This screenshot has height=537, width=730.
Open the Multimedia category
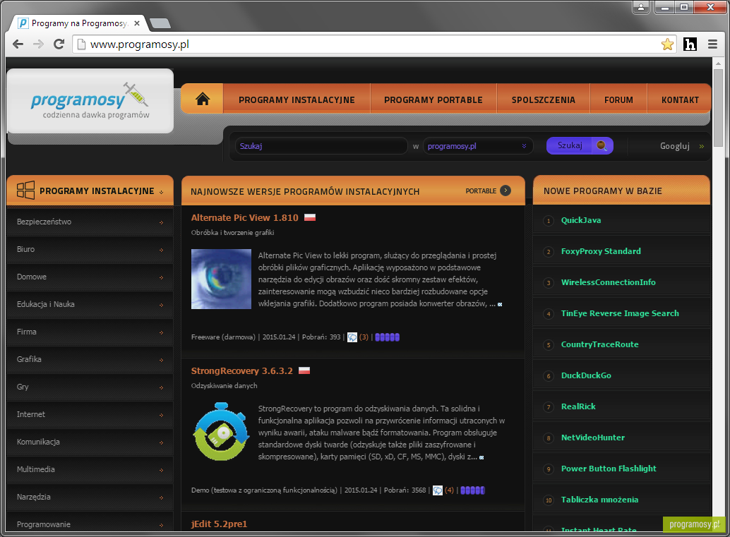pos(90,469)
